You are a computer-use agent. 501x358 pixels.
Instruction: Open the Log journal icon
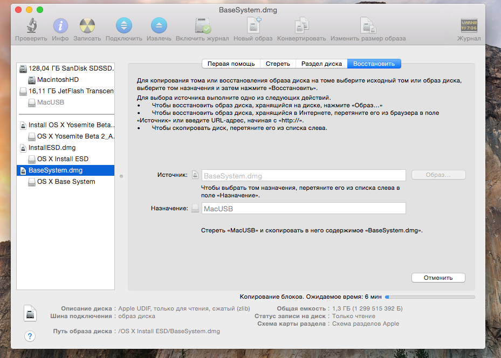pyautogui.click(x=469, y=26)
